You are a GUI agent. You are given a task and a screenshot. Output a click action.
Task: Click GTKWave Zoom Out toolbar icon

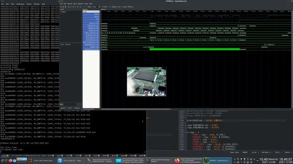coord(73,7)
